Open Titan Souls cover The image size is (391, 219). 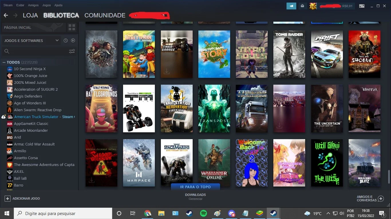252,54
